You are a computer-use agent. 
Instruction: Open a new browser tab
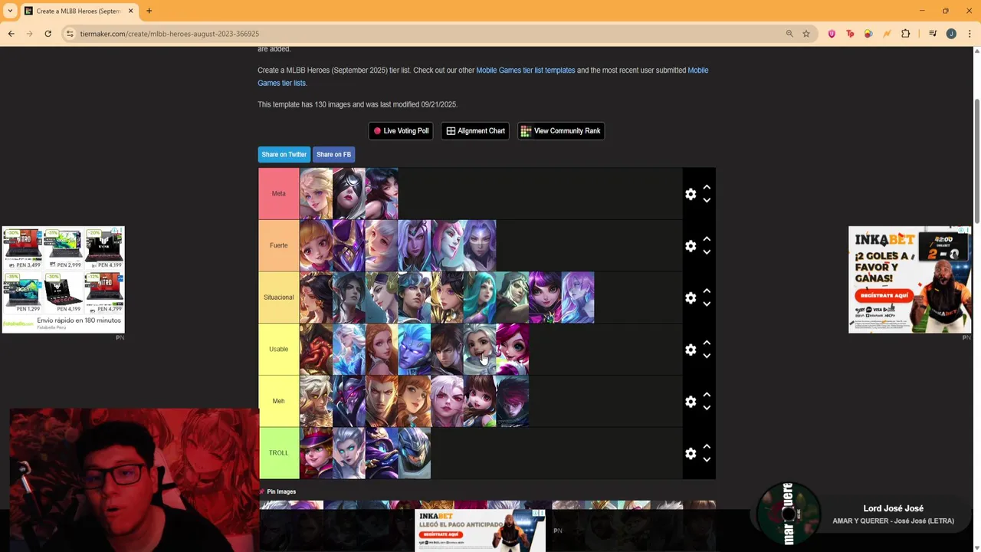coord(149,11)
